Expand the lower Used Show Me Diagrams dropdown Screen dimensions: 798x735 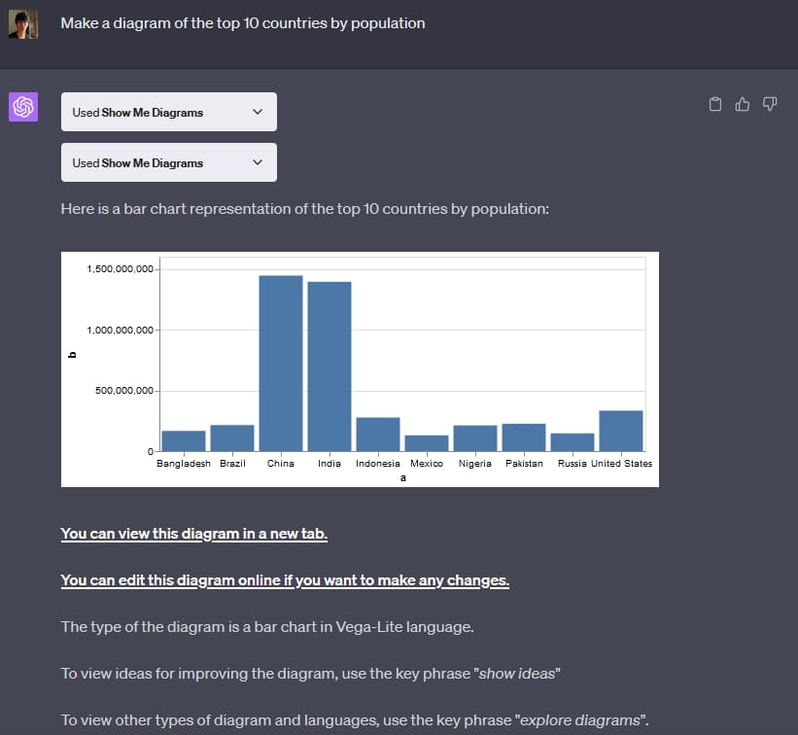coord(168,162)
